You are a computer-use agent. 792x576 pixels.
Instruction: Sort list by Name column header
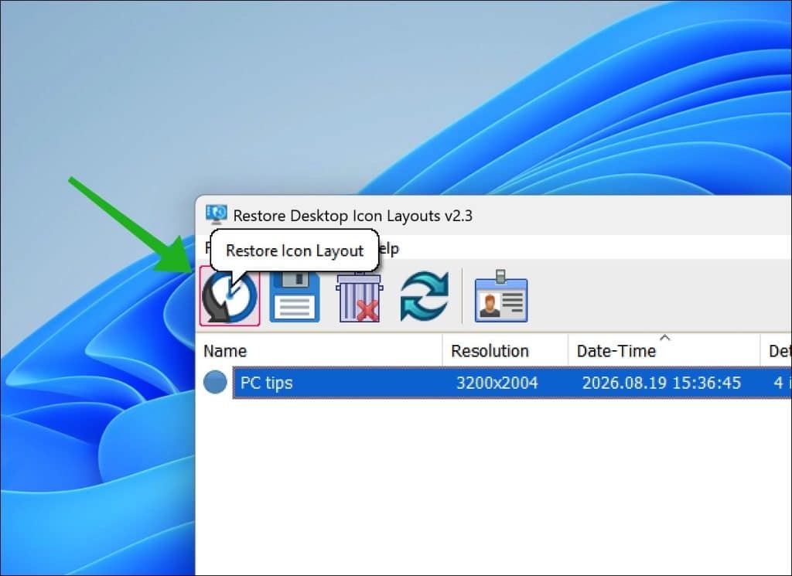(319, 350)
